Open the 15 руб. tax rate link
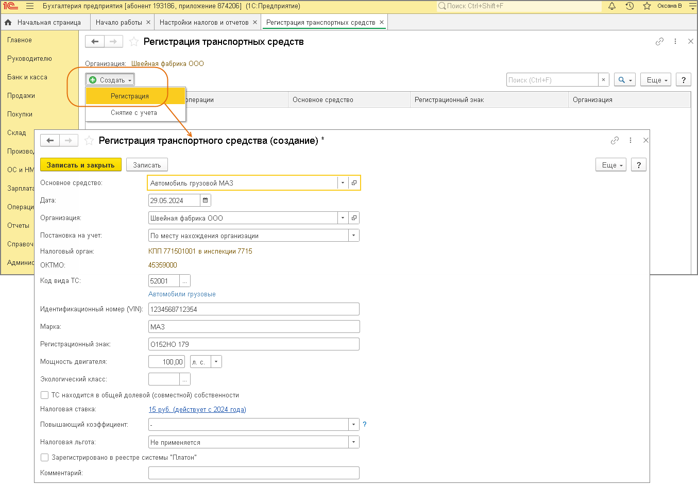This screenshot has width=698, height=485. pyautogui.click(x=197, y=410)
